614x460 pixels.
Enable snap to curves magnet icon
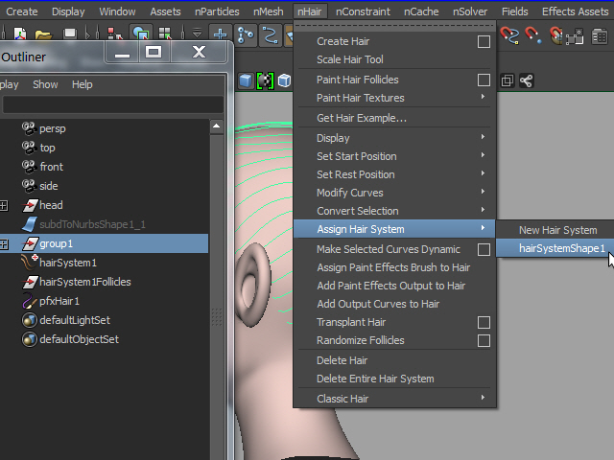click(x=509, y=35)
